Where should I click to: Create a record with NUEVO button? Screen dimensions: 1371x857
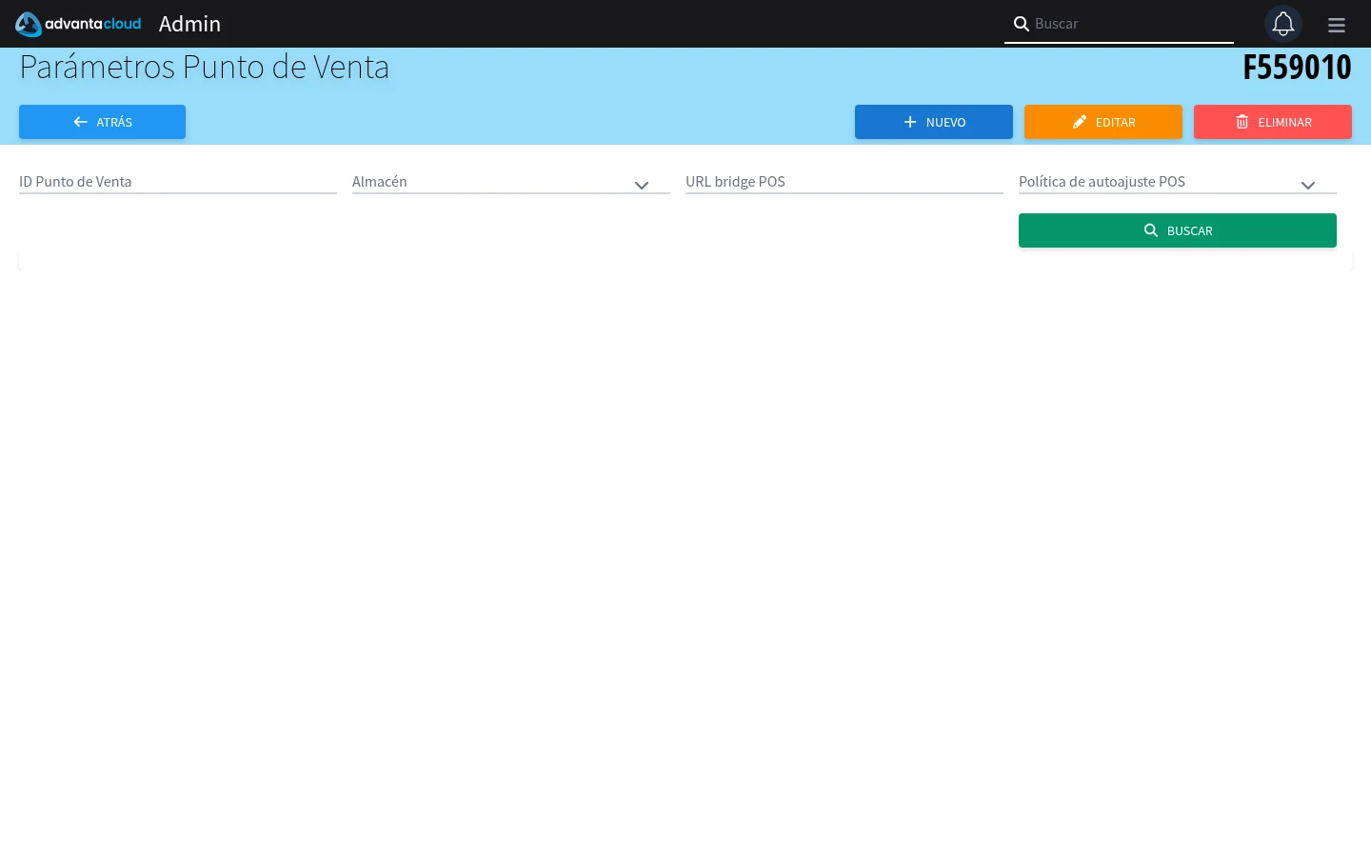tap(933, 122)
